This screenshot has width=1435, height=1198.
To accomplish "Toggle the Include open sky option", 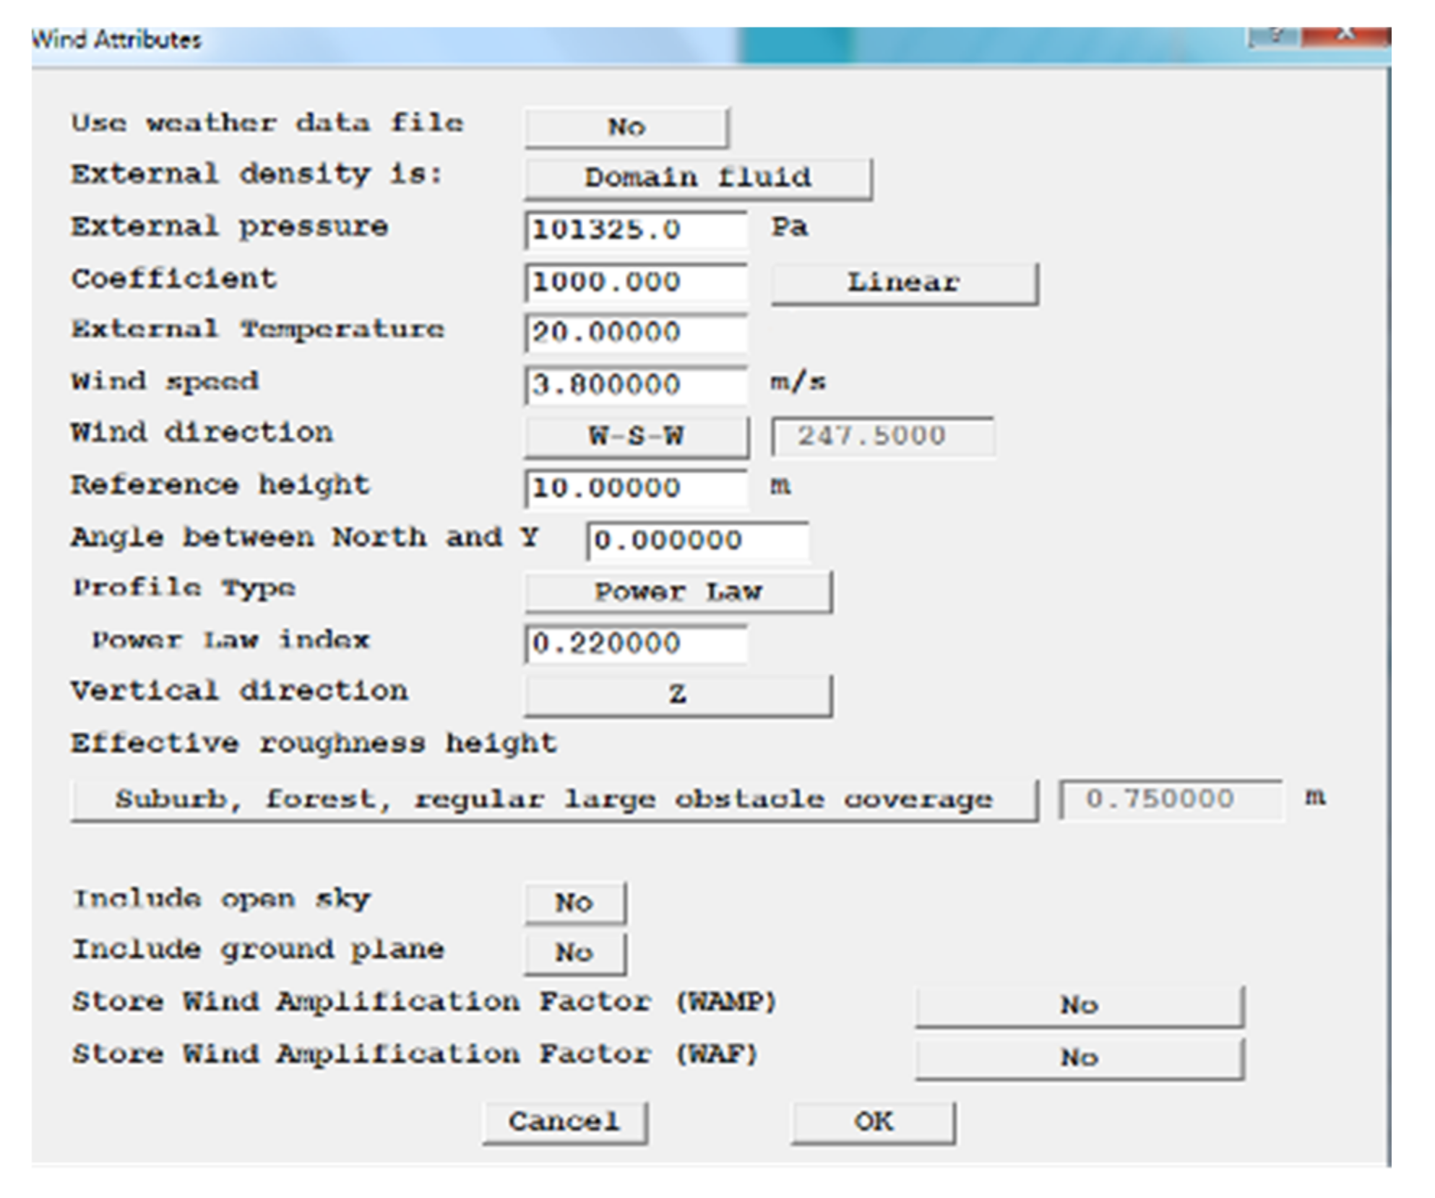I will (574, 903).
